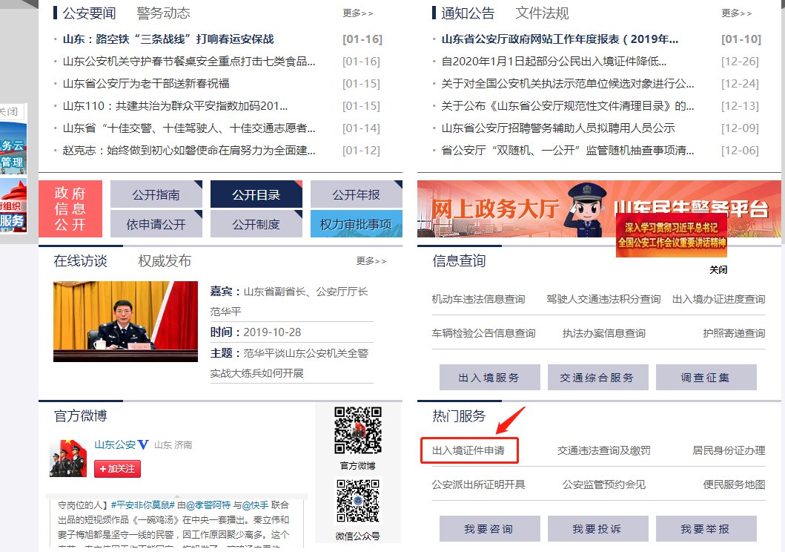Open news 山东省"十佳交警、十佳驾驶人"
The image size is (785, 552).
coord(189,128)
